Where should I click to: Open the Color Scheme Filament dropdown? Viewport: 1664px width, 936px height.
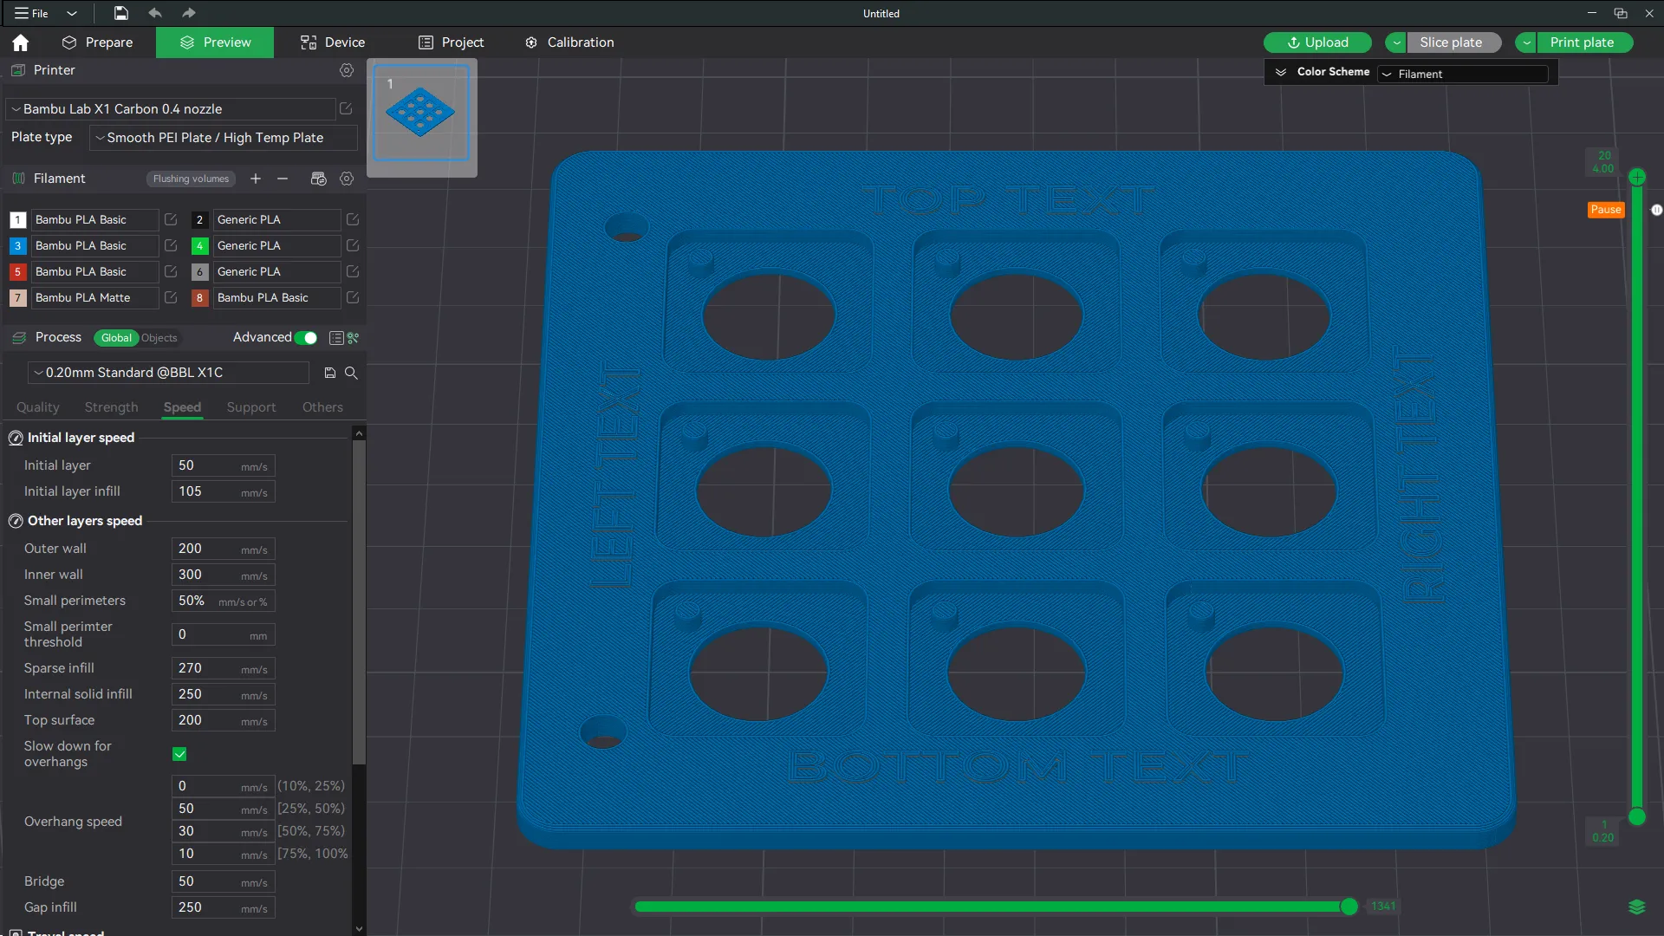pos(1463,75)
